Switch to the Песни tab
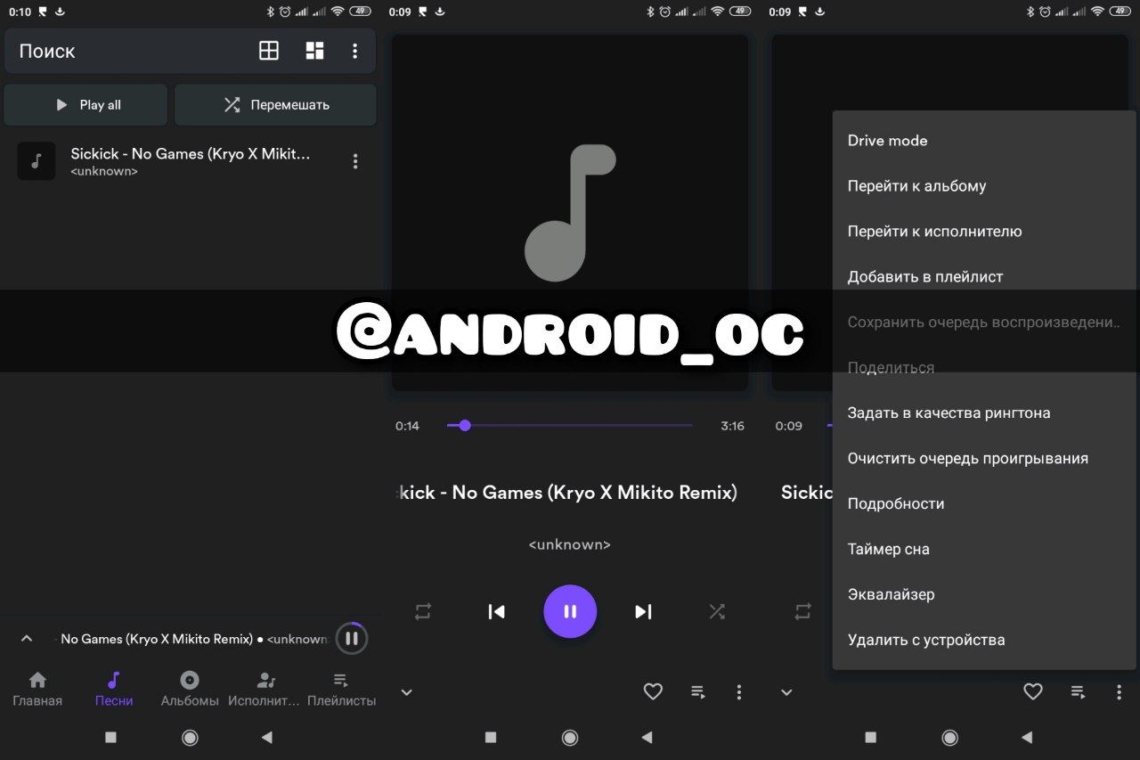 coord(114,690)
